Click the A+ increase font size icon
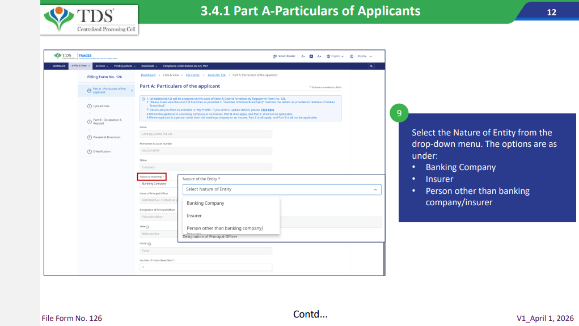The image size is (579, 326). click(319, 56)
